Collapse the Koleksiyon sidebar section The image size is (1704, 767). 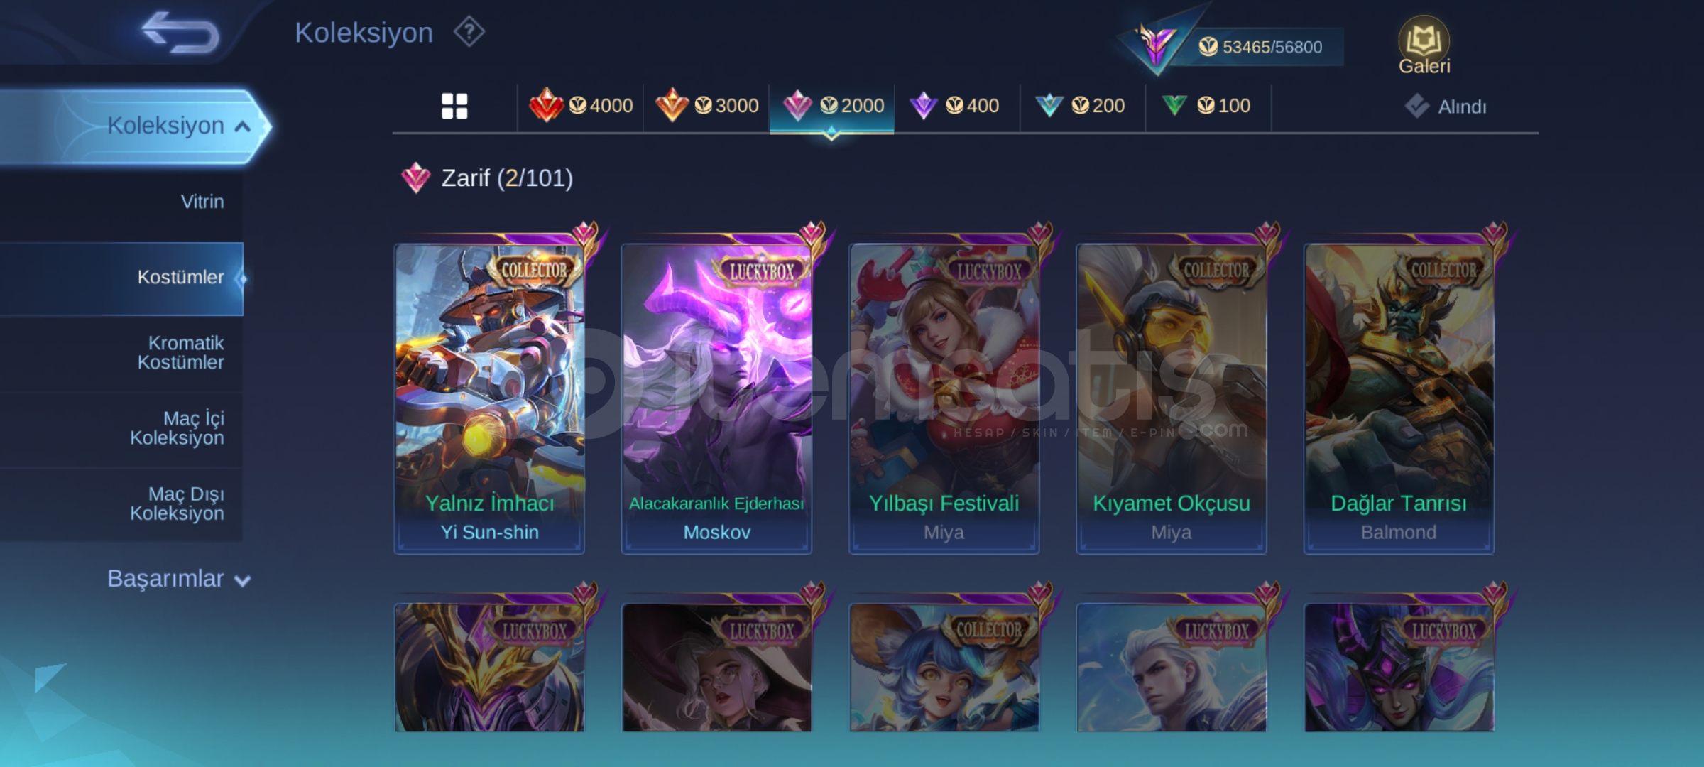click(x=135, y=126)
